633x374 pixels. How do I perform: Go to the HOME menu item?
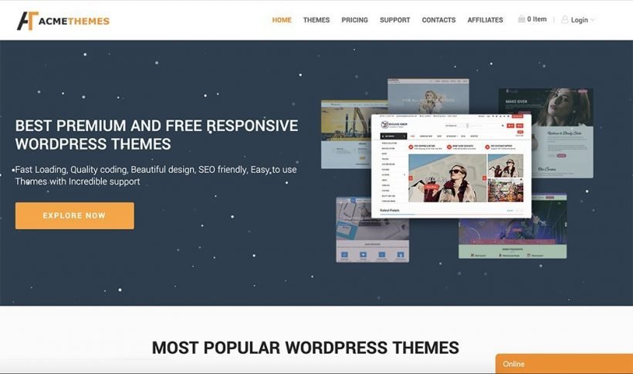pyautogui.click(x=282, y=20)
